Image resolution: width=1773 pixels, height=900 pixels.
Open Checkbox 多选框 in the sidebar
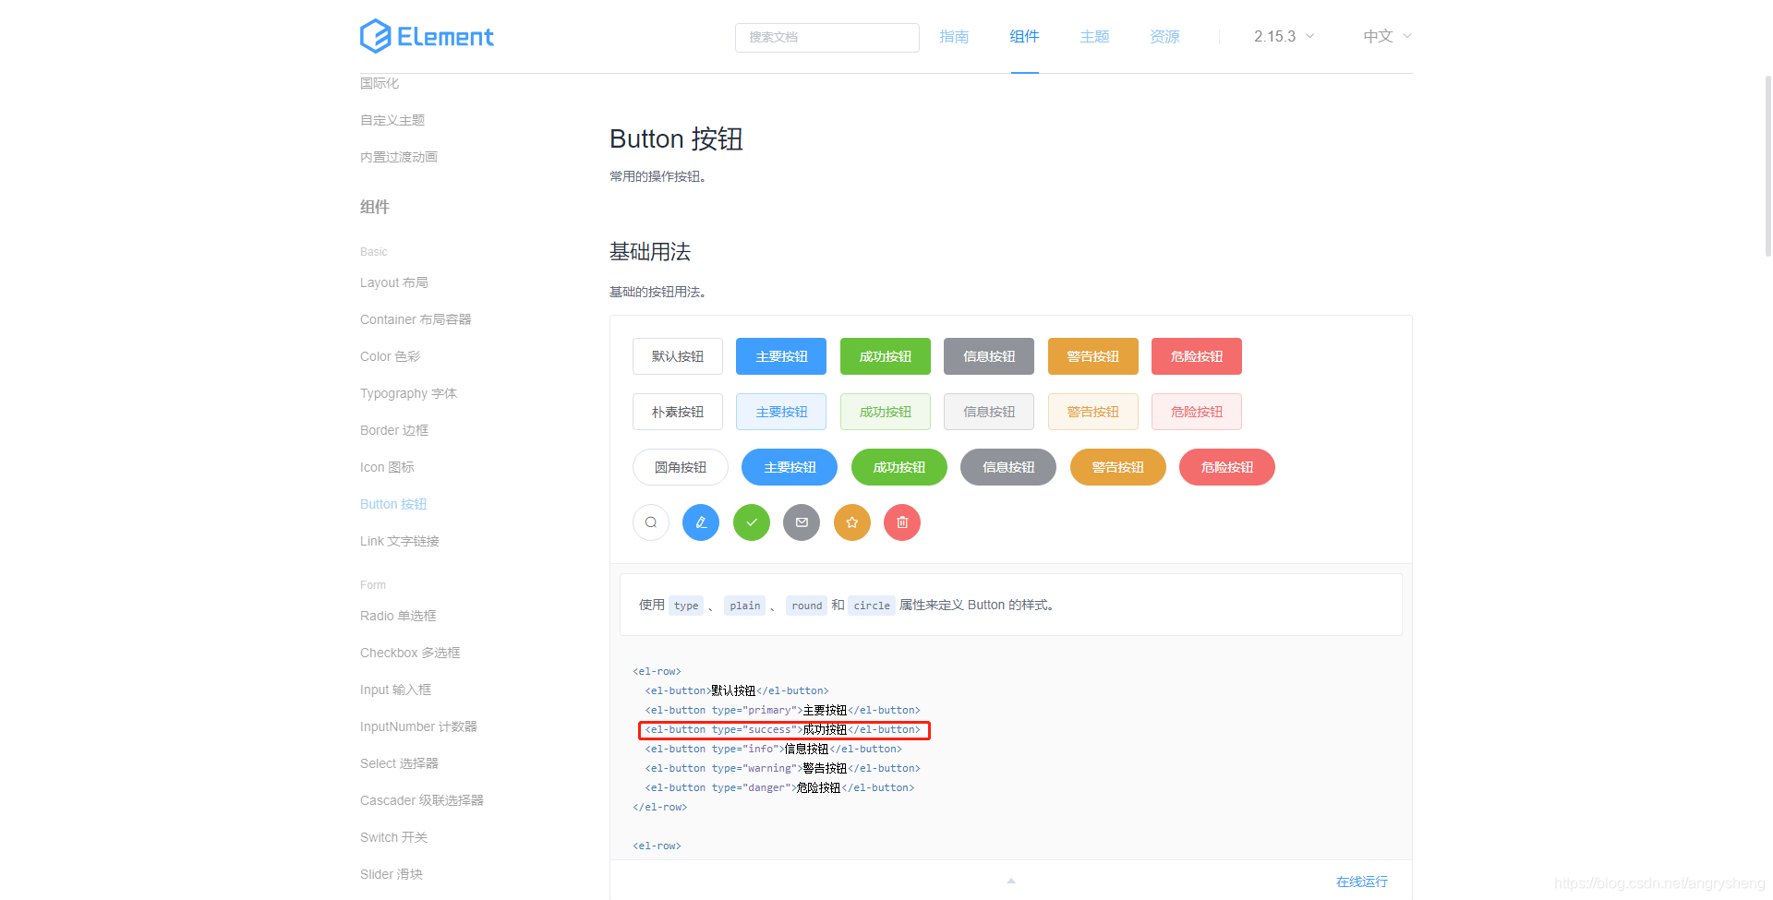point(410,653)
